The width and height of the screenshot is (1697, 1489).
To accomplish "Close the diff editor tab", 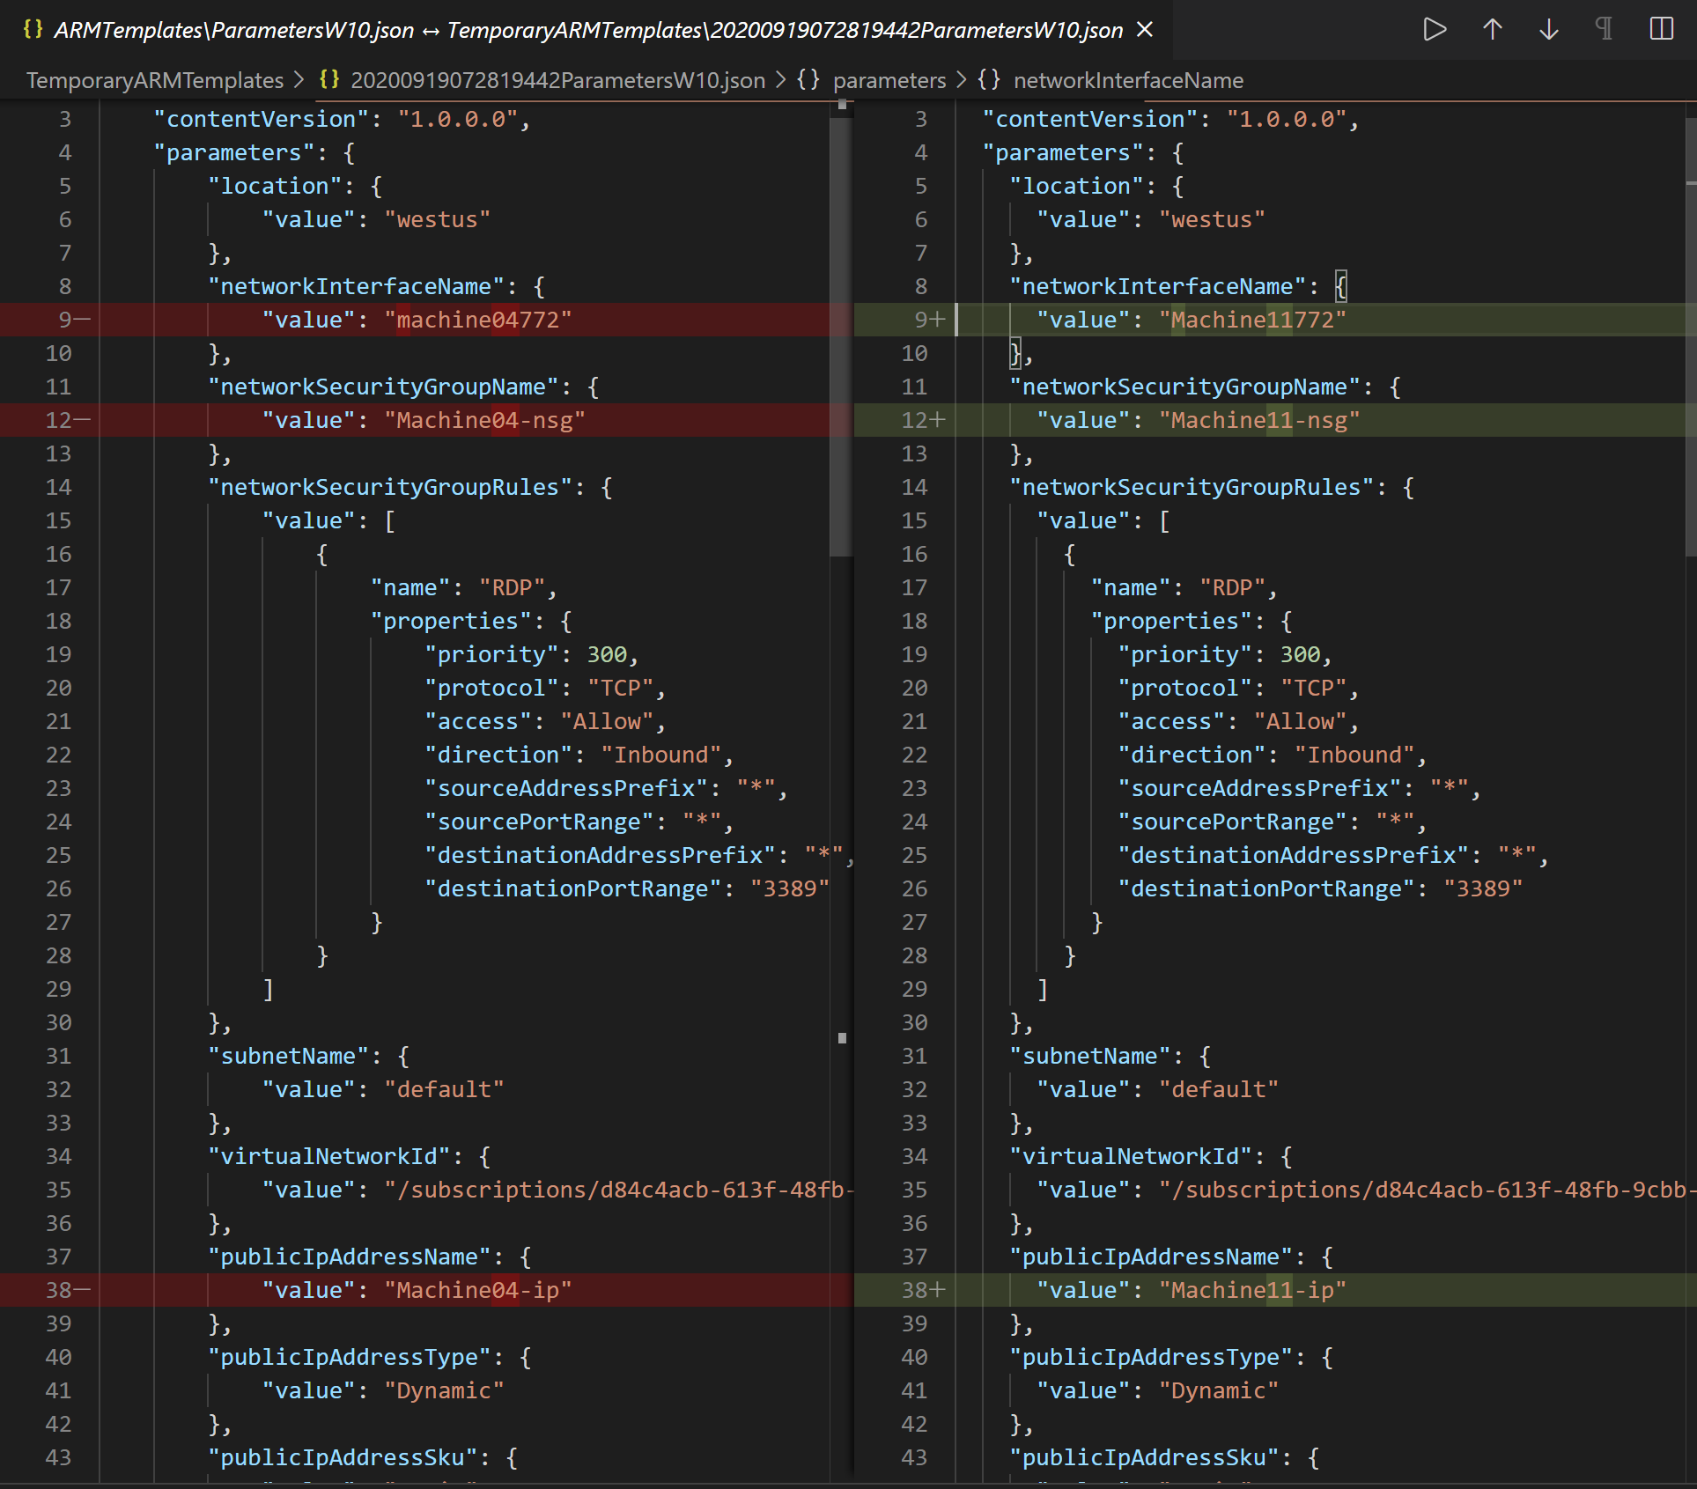I will pos(1143,29).
